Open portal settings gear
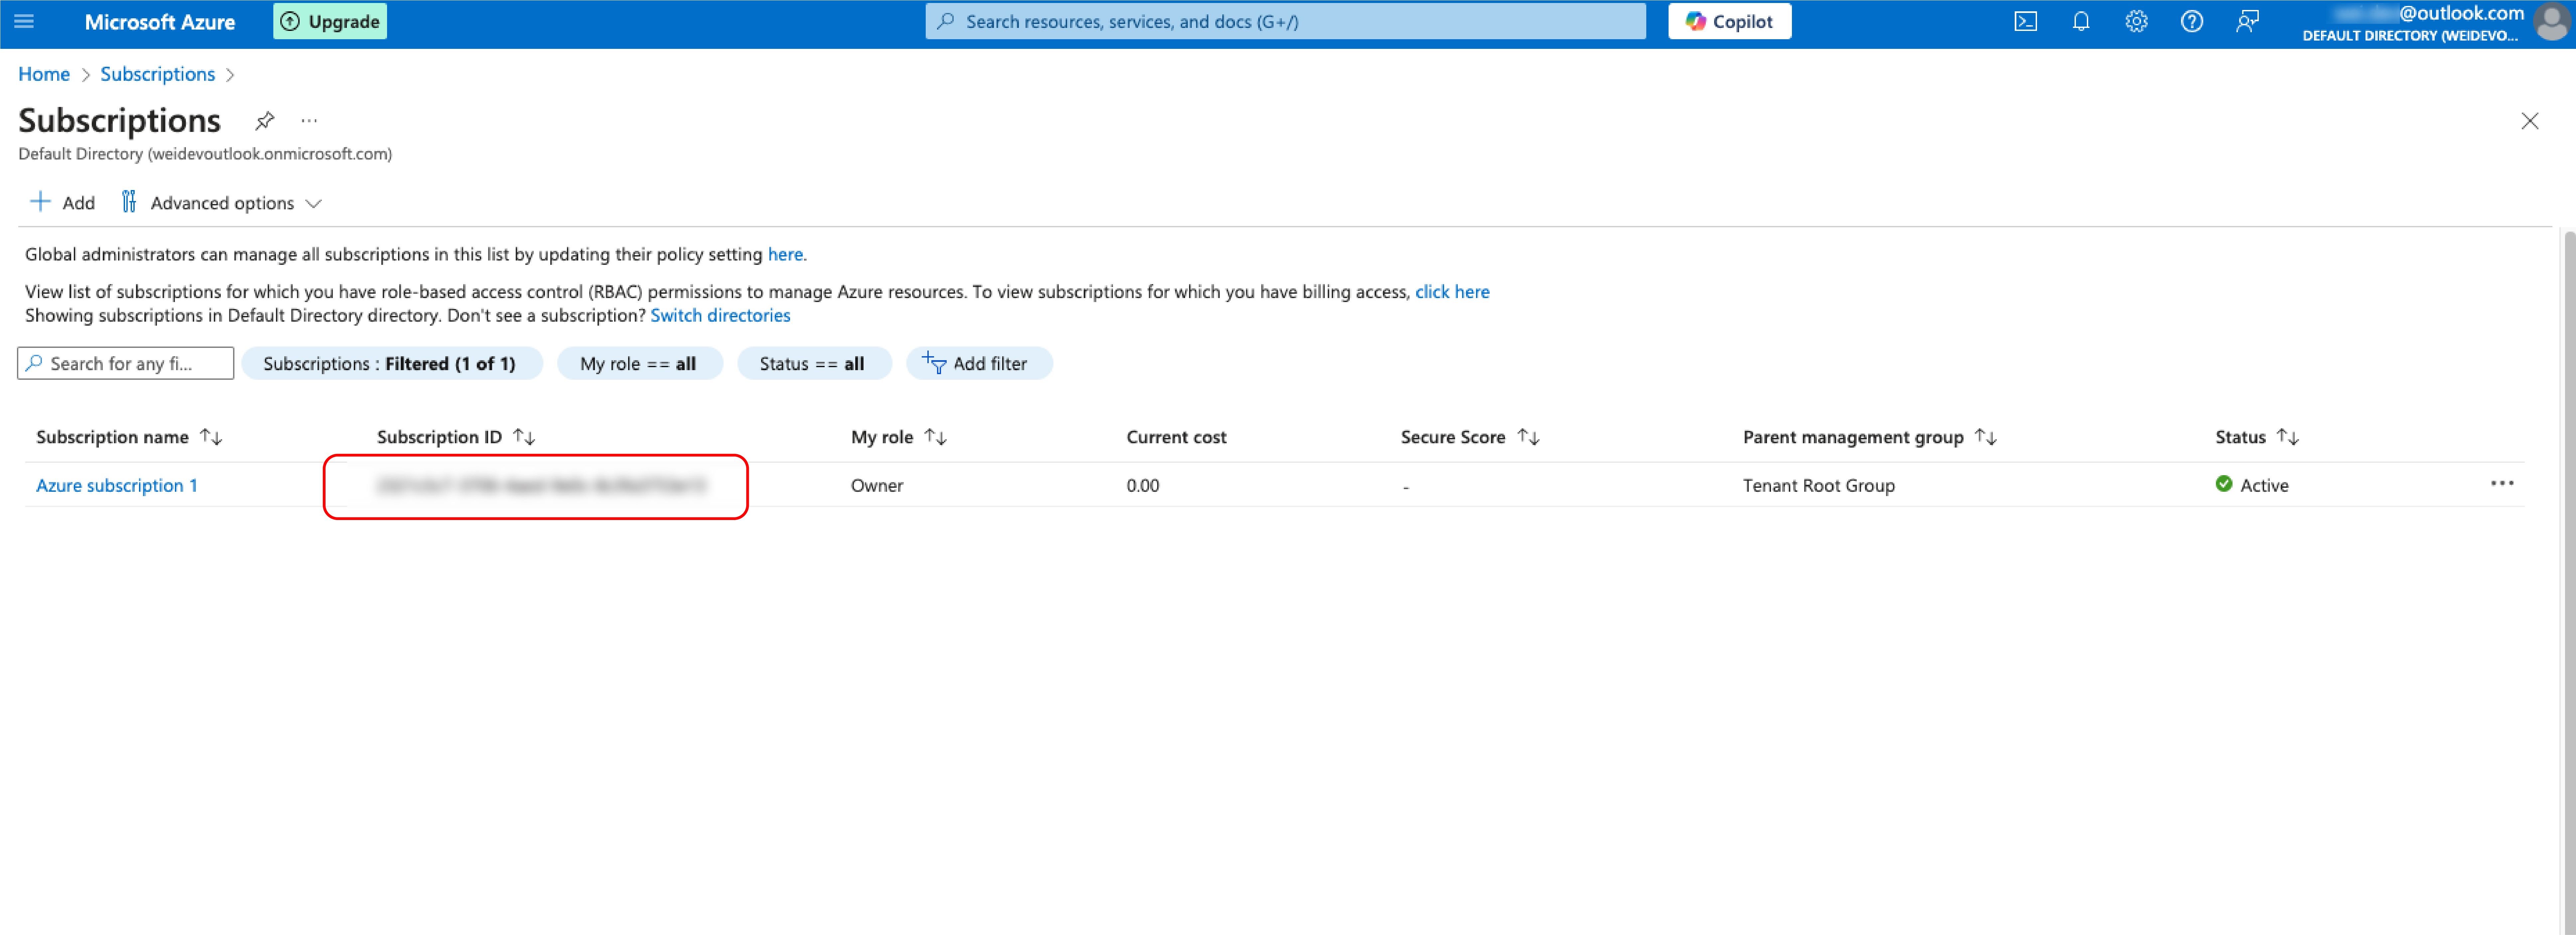This screenshot has height=935, width=2576. (x=2136, y=21)
